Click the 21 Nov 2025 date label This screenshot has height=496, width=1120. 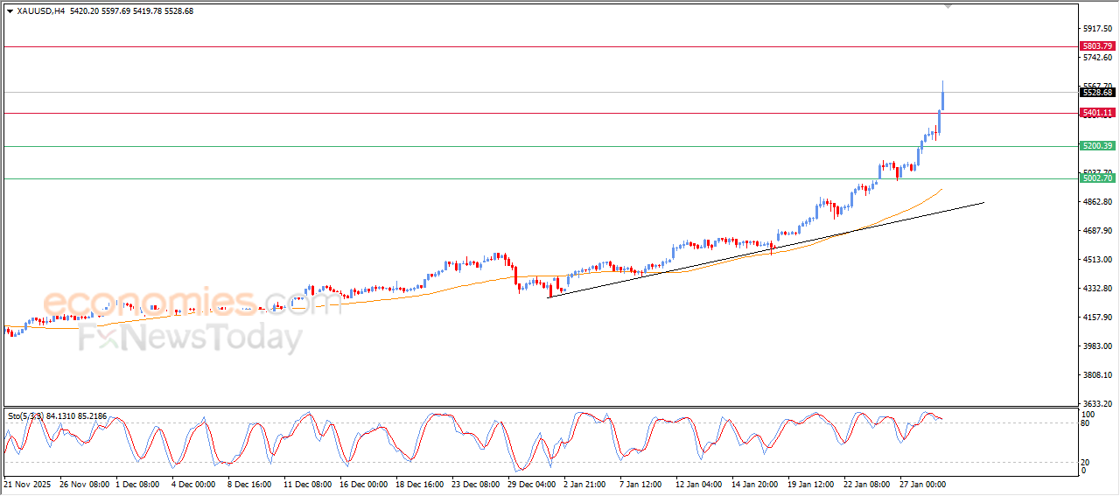tap(27, 483)
